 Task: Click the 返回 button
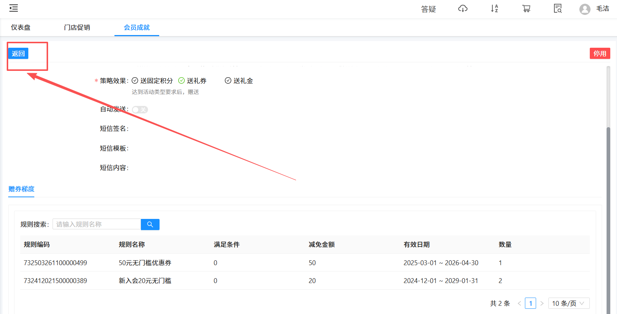click(18, 53)
